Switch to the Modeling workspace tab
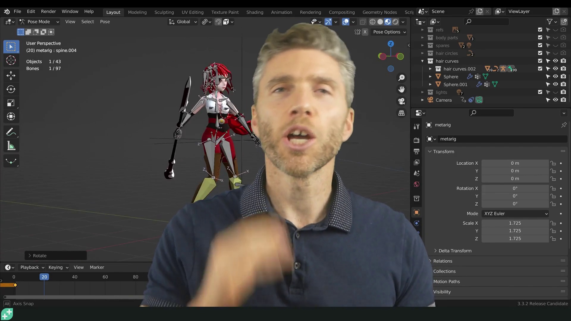 coord(137,12)
